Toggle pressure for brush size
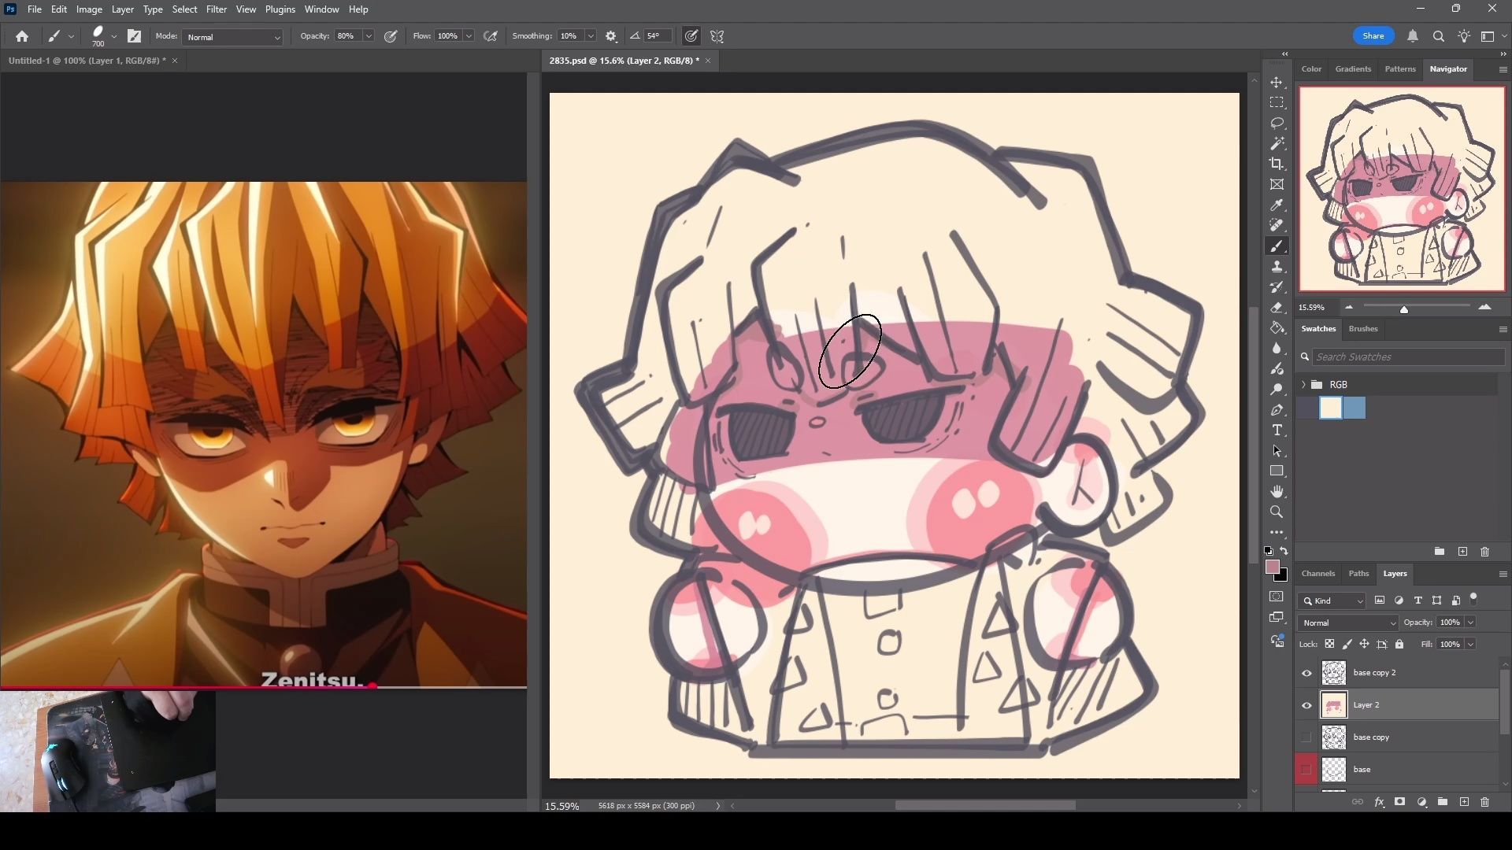Screen dimensions: 1512x850 691,36
